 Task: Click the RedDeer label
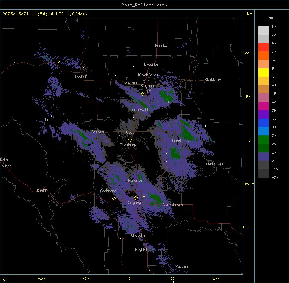(x=148, y=86)
